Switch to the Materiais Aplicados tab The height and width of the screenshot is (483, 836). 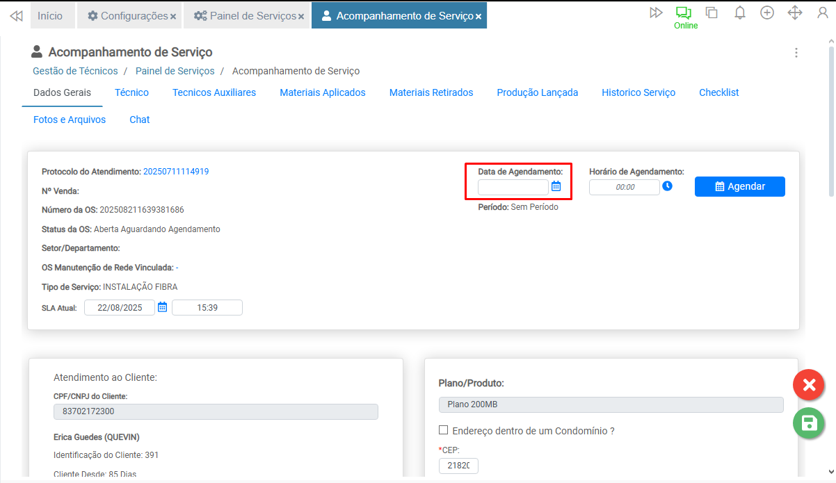pyautogui.click(x=322, y=92)
